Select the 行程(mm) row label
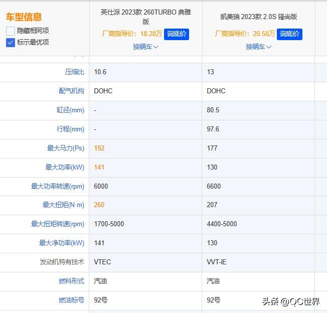This screenshot has height=313, width=327. 70,129
